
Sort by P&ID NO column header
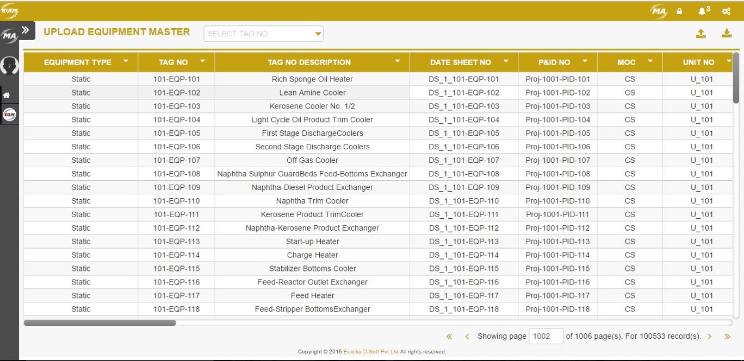point(554,62)
